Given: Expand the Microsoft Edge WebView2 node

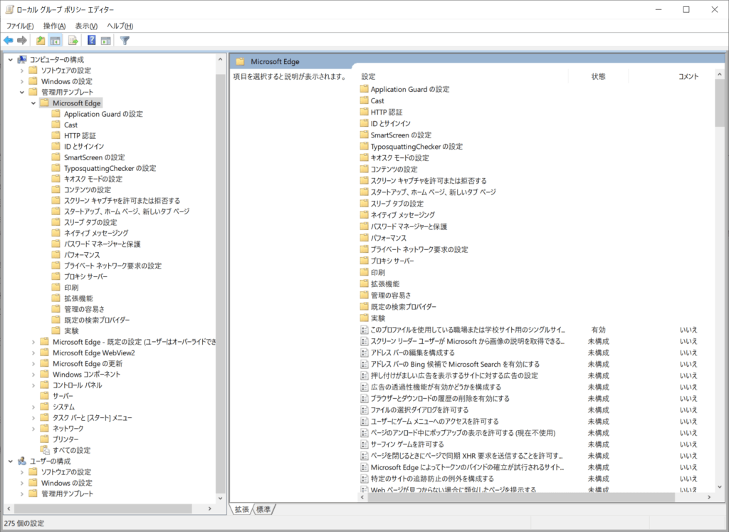Looking at the screenshot, I should 33,353.
